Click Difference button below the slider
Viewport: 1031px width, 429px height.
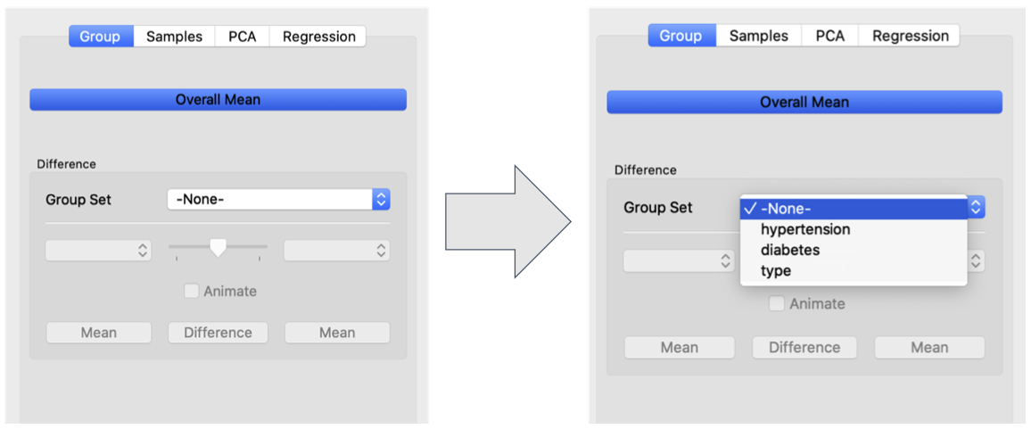(219, 333)
